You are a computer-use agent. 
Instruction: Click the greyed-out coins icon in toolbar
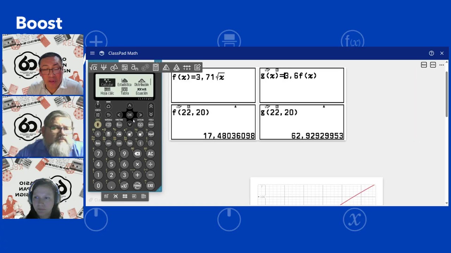[145, 67]
